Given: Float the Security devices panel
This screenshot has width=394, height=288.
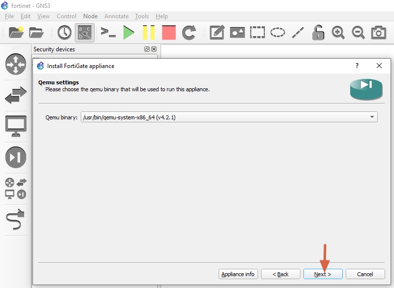Looking at the screenshot, I should [147, 49].
